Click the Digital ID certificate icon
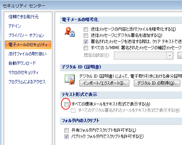The height and width of the screenshot is (145, 182). coord(69,80)
